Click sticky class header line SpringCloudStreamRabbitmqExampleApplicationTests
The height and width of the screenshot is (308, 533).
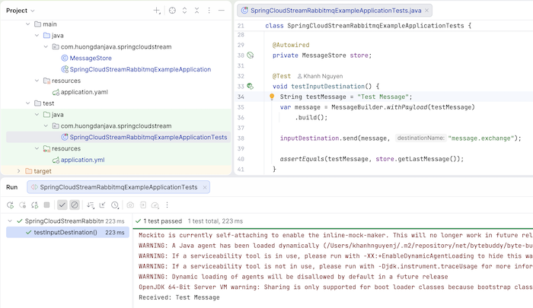click(368, 26)
